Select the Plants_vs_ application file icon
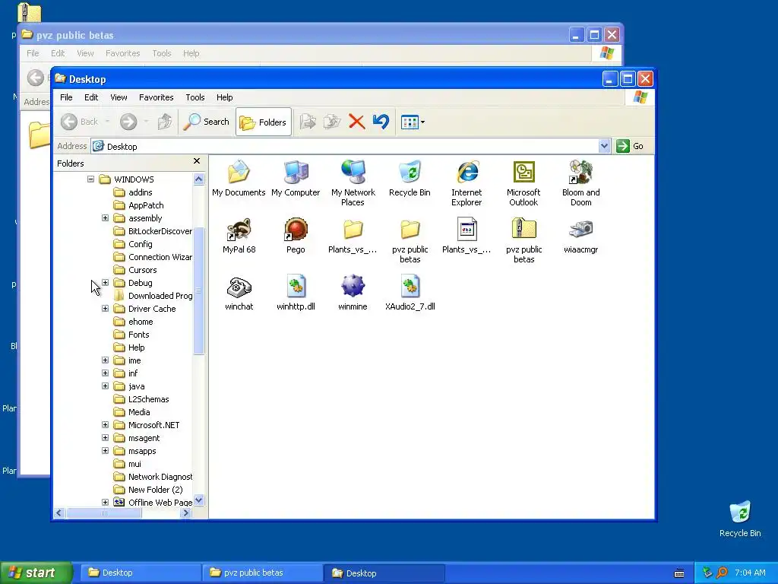This screenshot has width=778, height=584. click(467, 230)
